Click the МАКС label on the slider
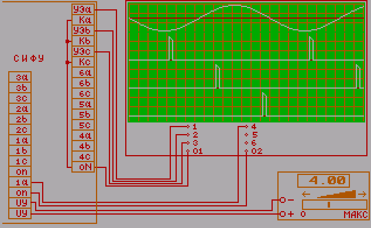 point(356,215)
